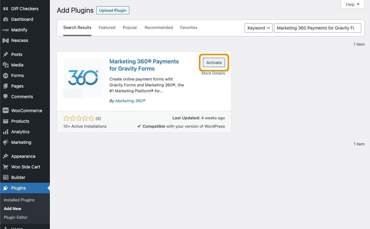The image size is (370, 229).
Task: Click the WooCommerce woo icon
Action: 6,111
